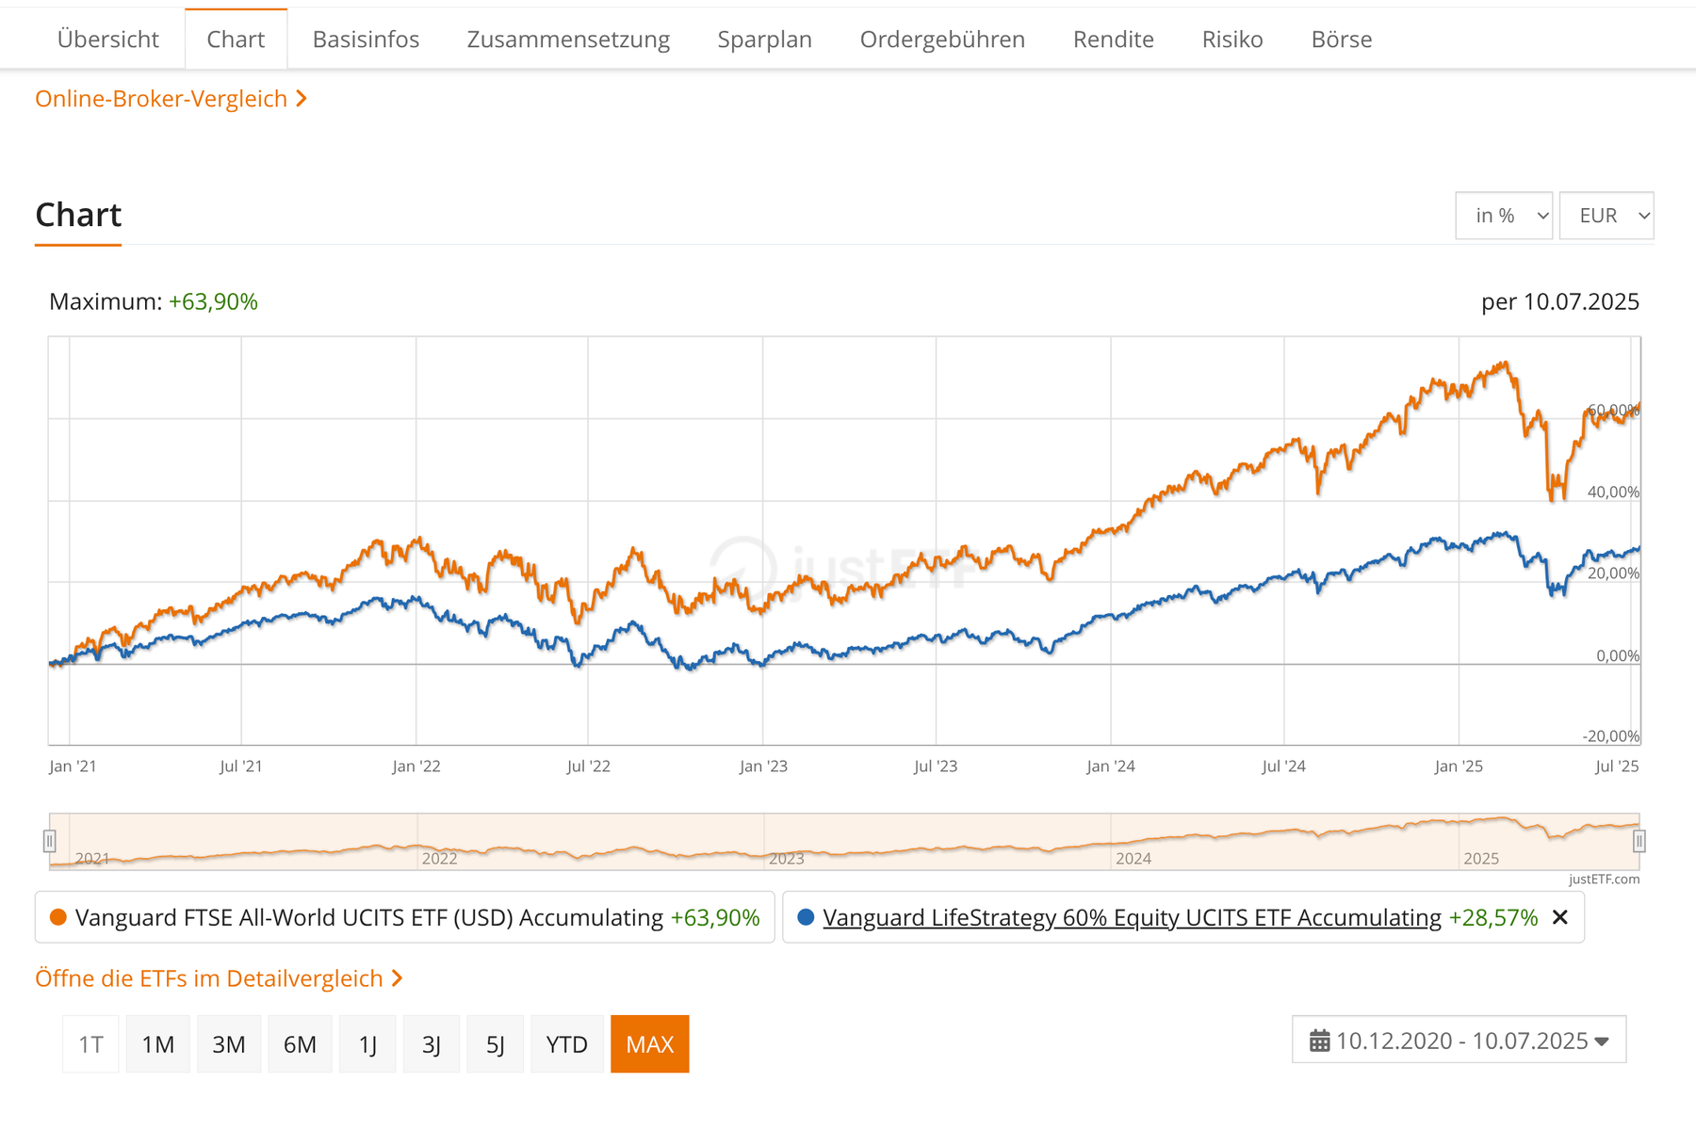This screenshot has width=1696, height=1130.
Task: Switch to the Basisinfos tab
Action: (366, 40)
